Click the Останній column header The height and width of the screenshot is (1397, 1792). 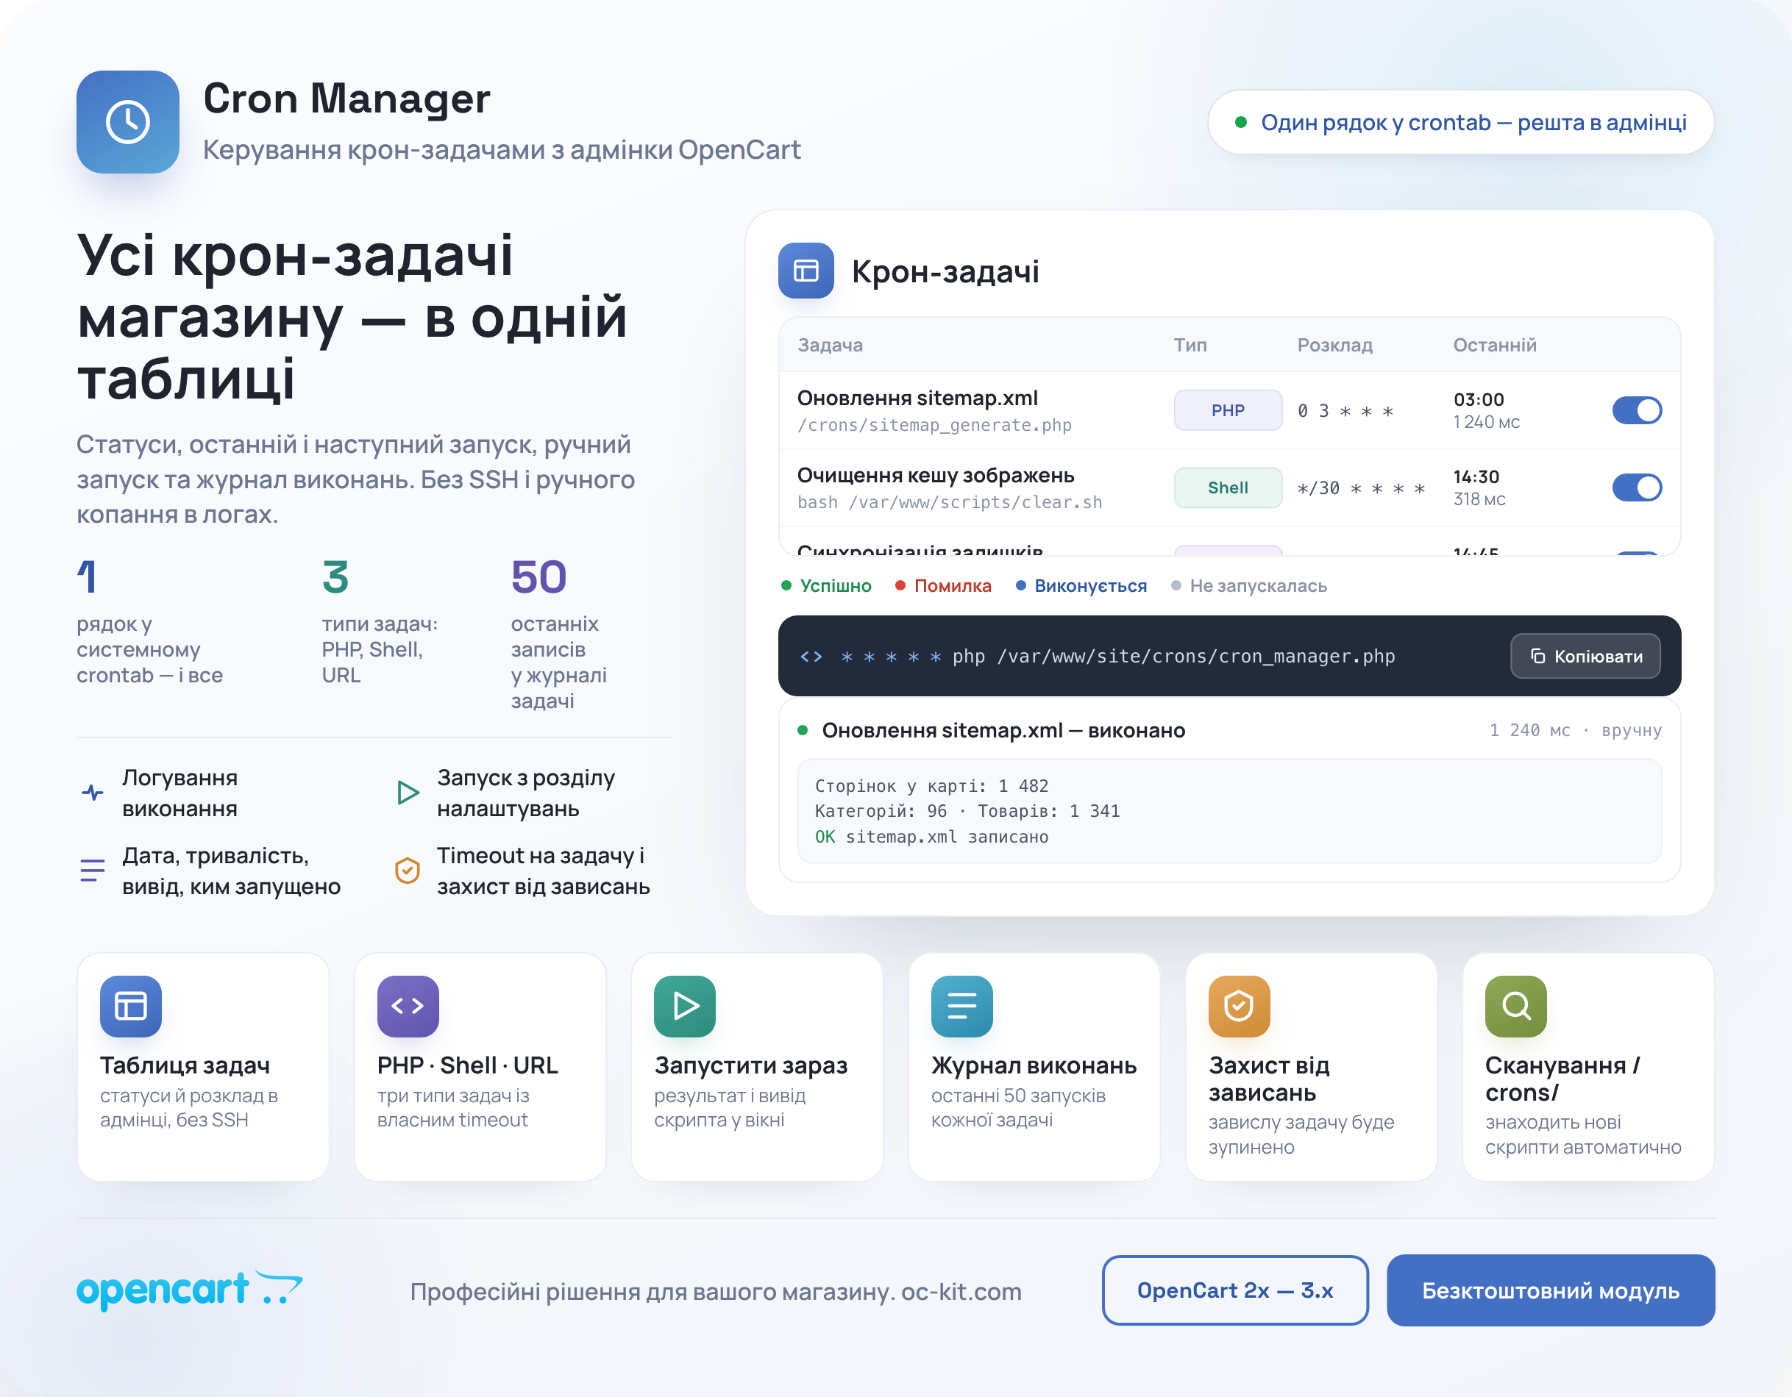pos(1495,345)
